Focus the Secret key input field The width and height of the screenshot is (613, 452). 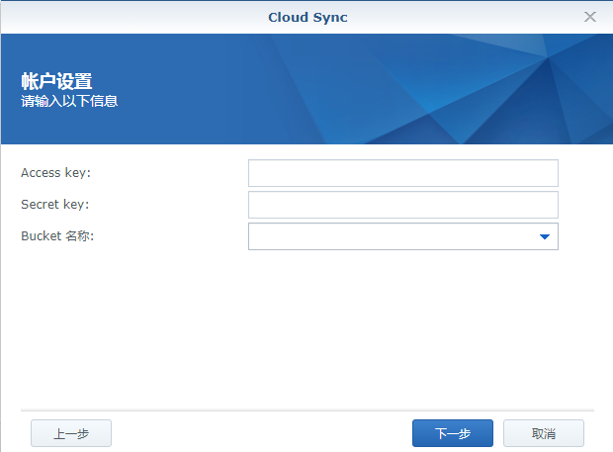pos(403,205)
